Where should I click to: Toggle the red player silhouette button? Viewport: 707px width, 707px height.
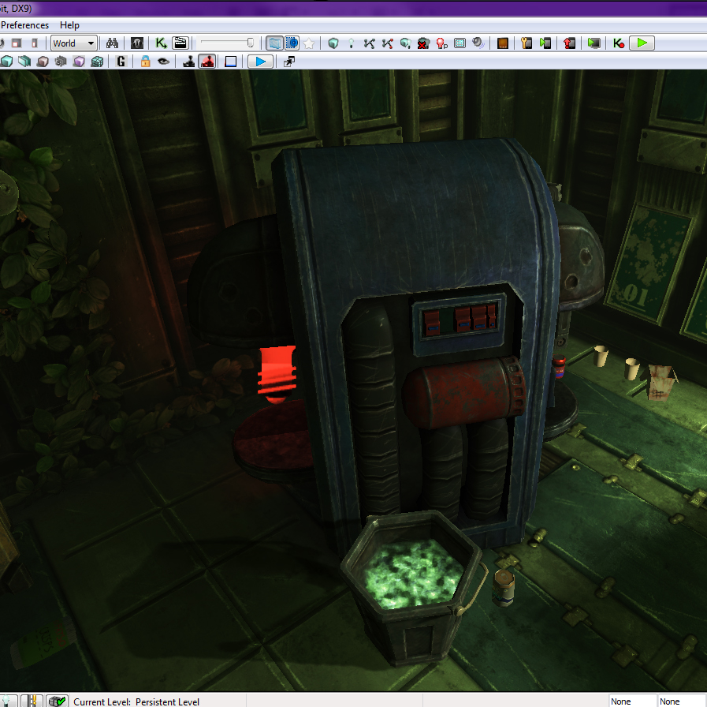click(207, 62)
